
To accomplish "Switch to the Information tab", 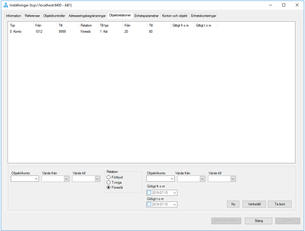I will pyautogui.click(x=13, y=15).
